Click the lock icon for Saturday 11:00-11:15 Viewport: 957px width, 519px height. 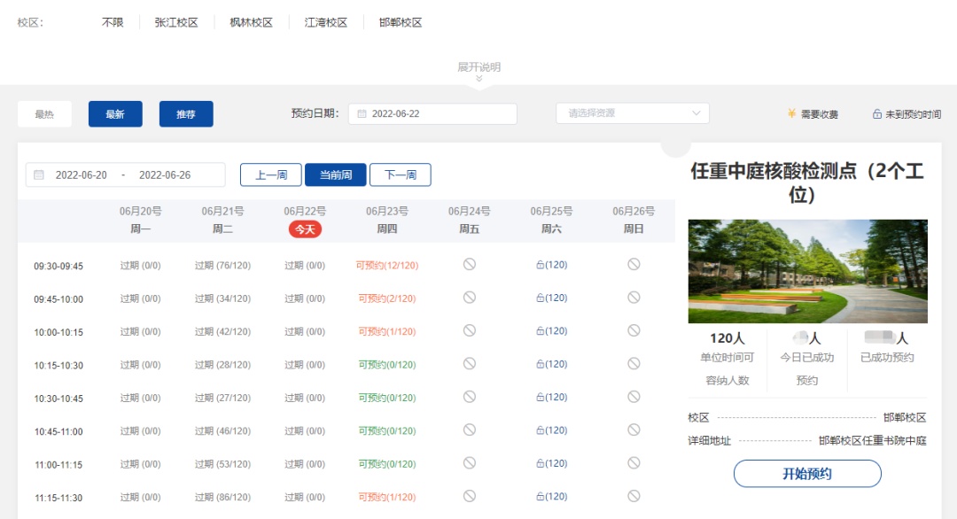(x=540, y=463)
